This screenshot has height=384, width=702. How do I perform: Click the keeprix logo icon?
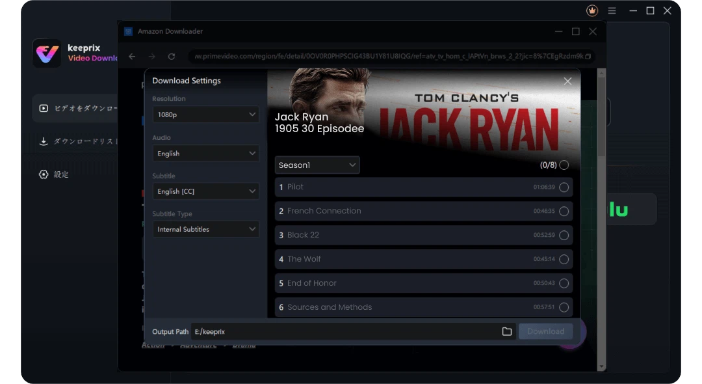pyautogui.click(x=47, y=53)
